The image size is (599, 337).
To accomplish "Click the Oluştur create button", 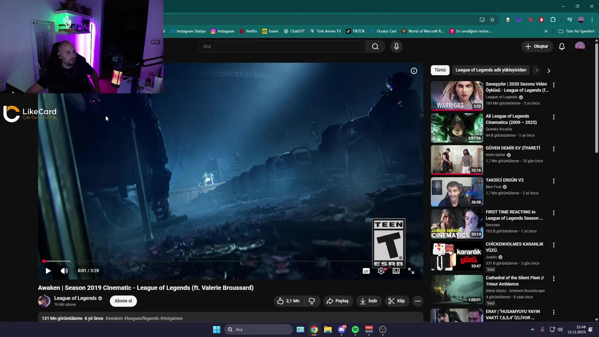I will (537, 46).
